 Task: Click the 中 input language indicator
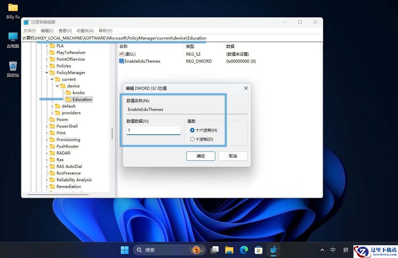click(x=333, y=250)
